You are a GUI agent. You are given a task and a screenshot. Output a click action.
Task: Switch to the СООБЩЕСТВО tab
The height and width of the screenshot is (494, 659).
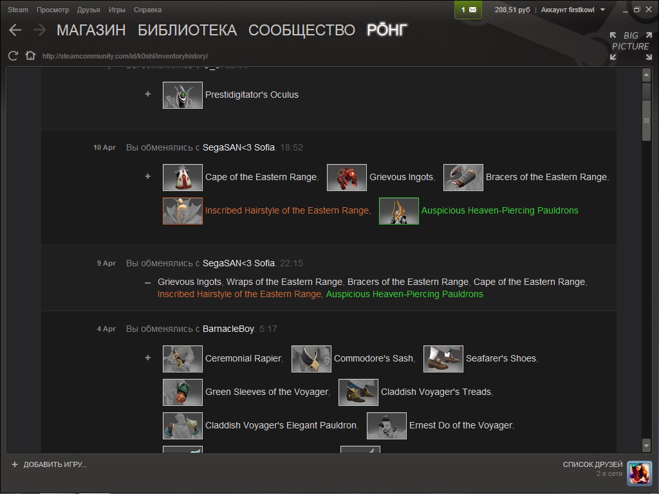301,30
